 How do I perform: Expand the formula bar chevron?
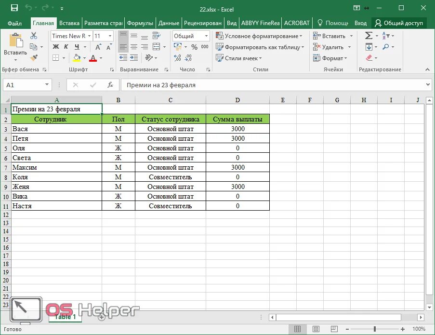pyautogui.click(x=428, y=84)
